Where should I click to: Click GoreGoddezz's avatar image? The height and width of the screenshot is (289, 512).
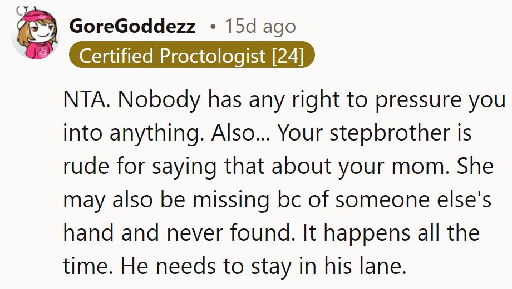34,35
